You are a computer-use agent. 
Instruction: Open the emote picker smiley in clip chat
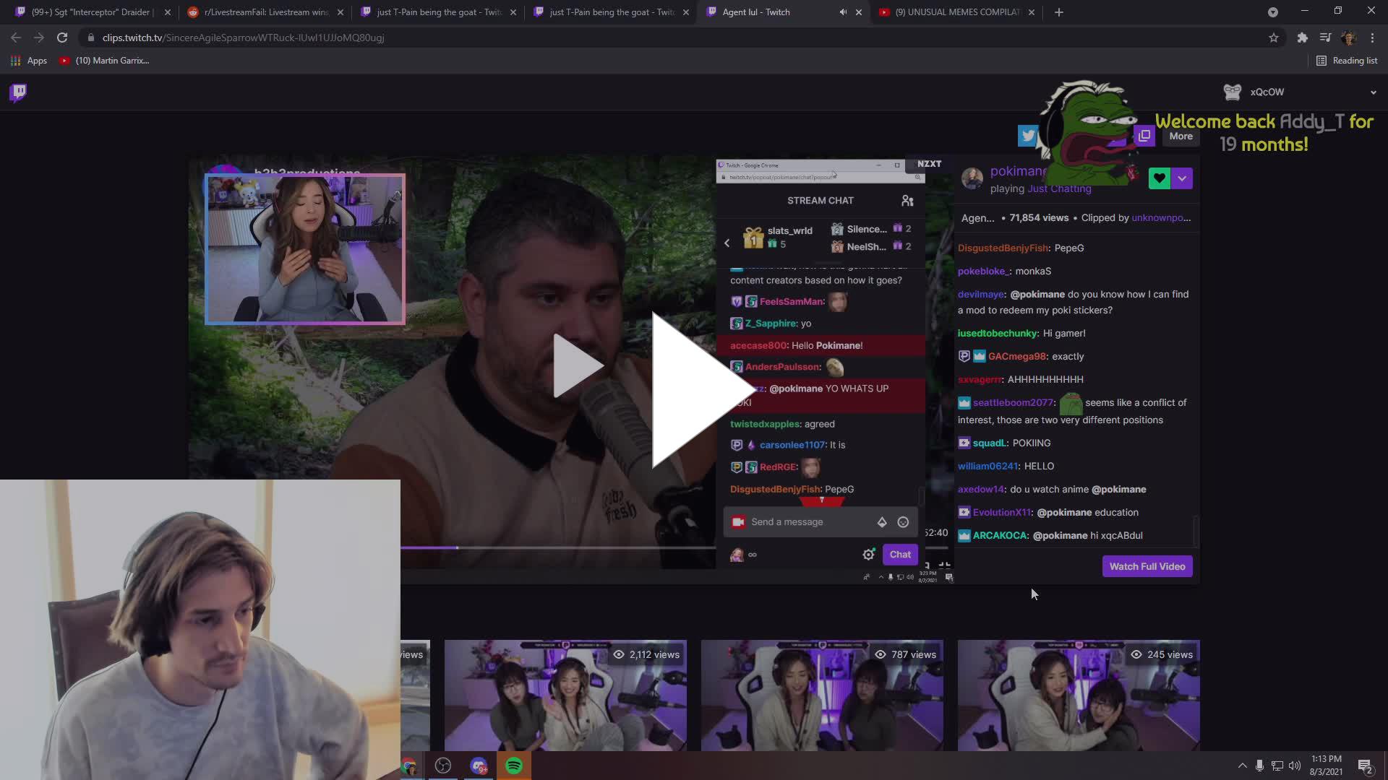click(x=903, y=522)
